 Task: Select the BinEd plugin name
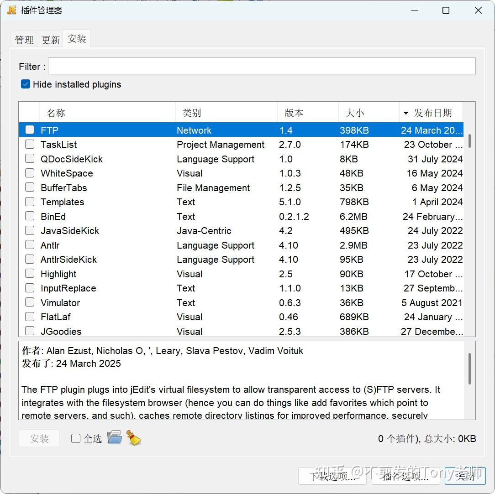pos(53,216)
